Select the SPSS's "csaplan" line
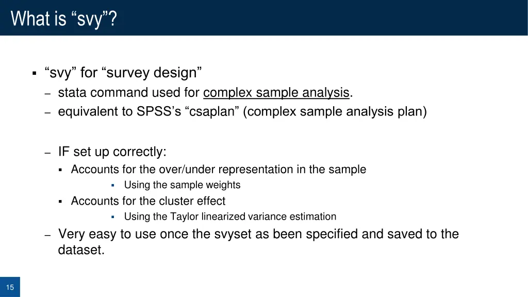Screen dimensions: 528x297 coord(242,111)
